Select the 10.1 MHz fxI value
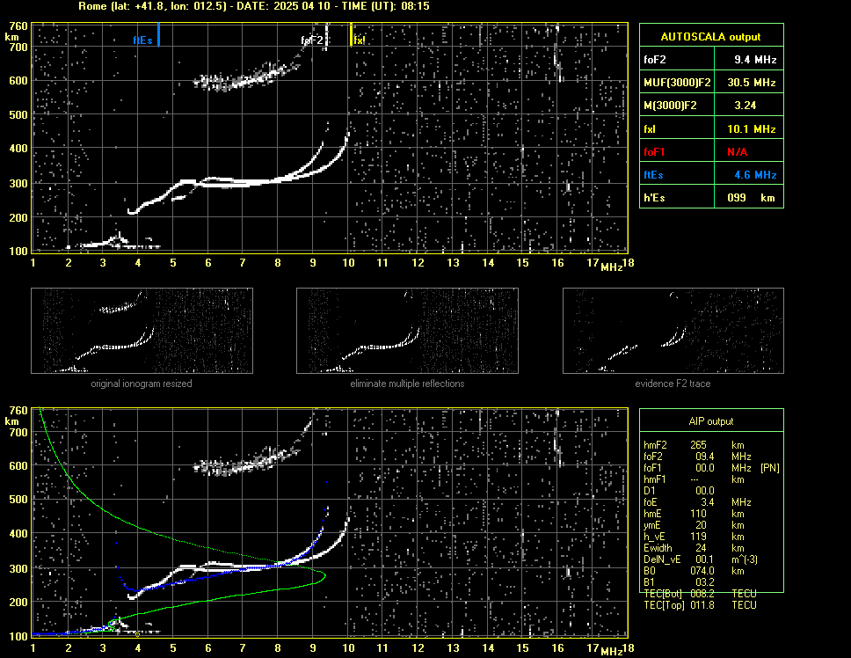851x658 pixels. (752, 129)
